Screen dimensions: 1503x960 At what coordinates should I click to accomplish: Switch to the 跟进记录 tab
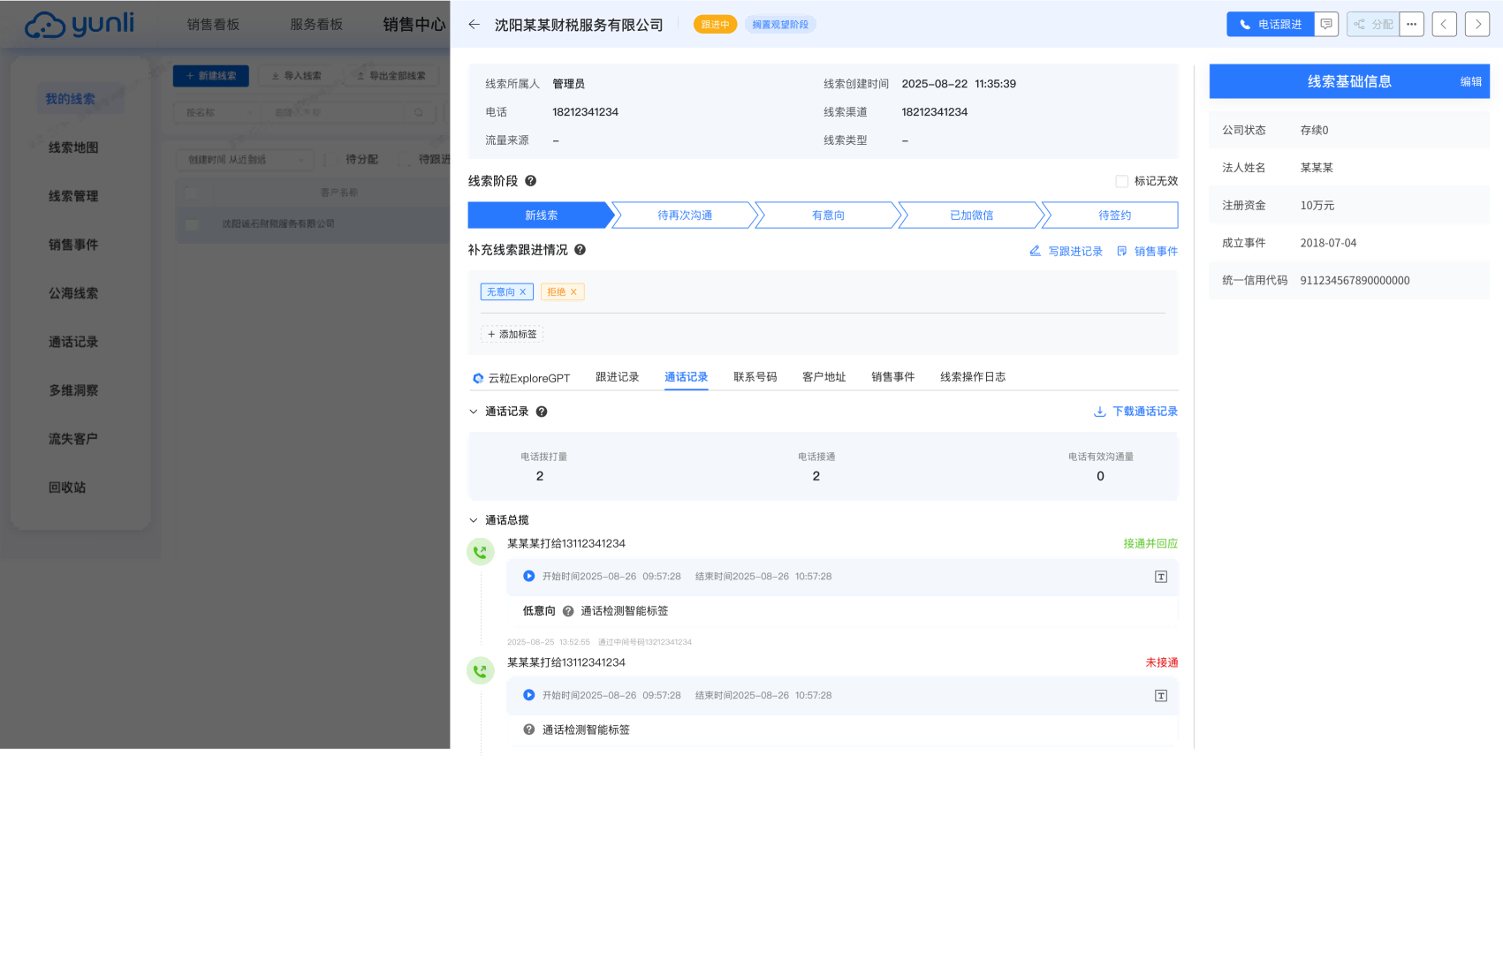618,376
